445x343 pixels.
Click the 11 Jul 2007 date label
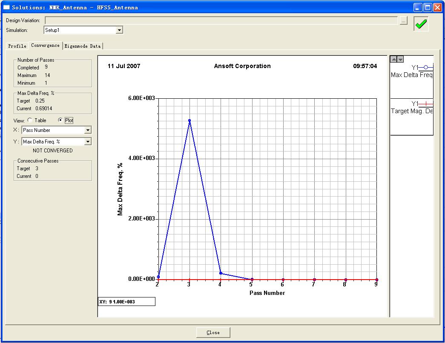pyautogui.click(x=124, y=66)
